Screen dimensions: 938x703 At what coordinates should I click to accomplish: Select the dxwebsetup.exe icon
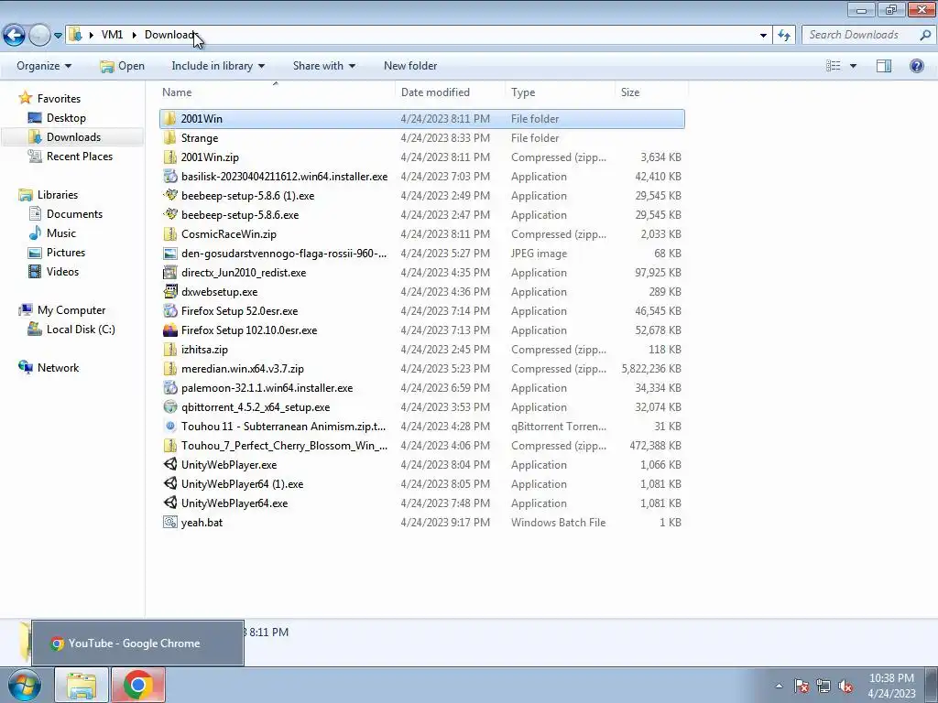click(x=169, y=292)
